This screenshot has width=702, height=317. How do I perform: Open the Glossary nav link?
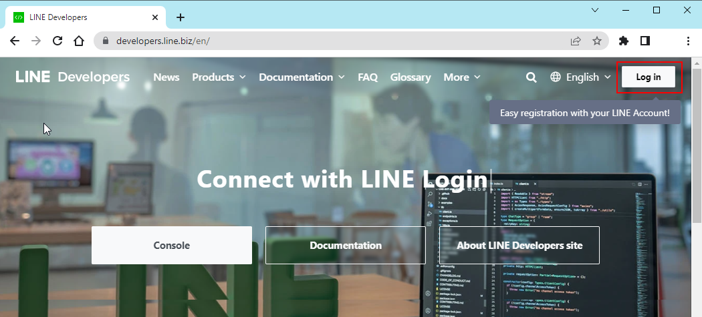click(411, 77)
